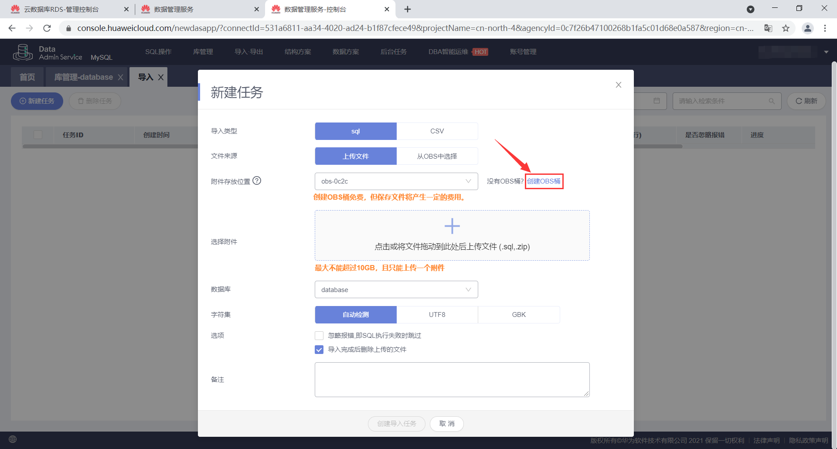Open 库管理 menu
Image resolution: width=837 pixels, height=449 pixels.
203,52
